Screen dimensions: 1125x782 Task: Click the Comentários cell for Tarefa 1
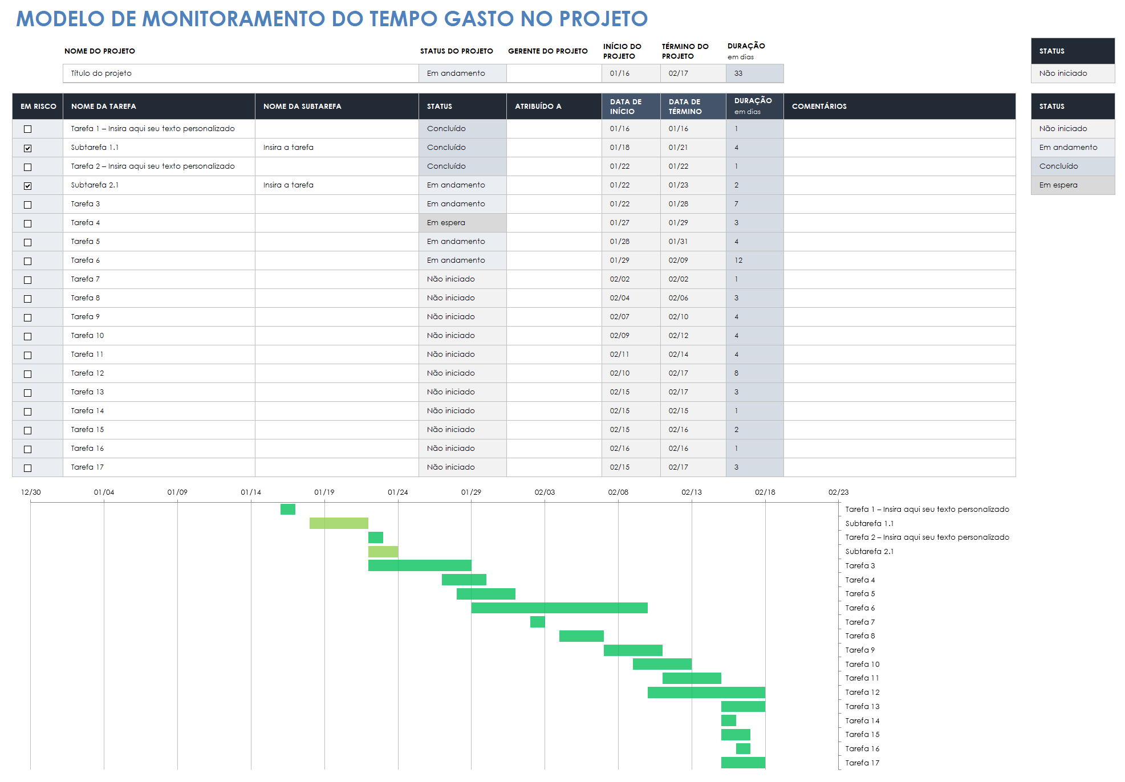click(899, 129)
